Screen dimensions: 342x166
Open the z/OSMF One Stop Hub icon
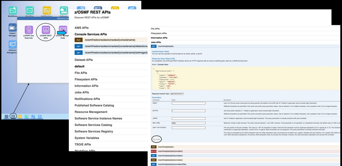29,32
